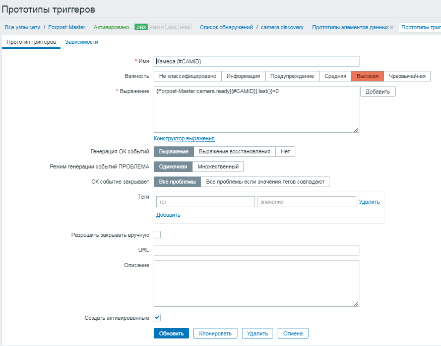Click Добавить next to the expression field
Screen dimensions: 441x346
377,92
